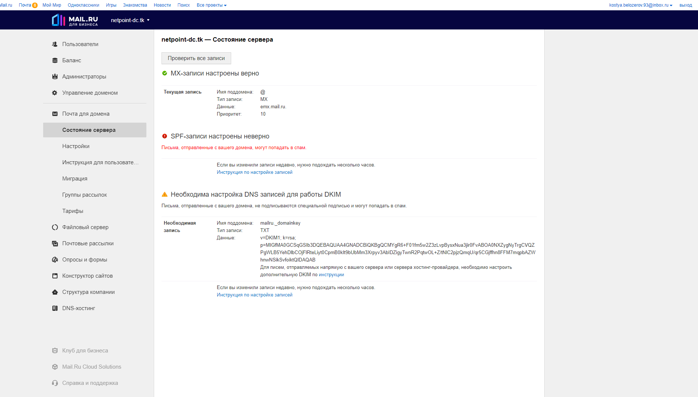Image resolution: width=698 pixels, height=397 pixels.
Task: Click the Mail.ru for Business logo
Action: click(x=75, y=20)
